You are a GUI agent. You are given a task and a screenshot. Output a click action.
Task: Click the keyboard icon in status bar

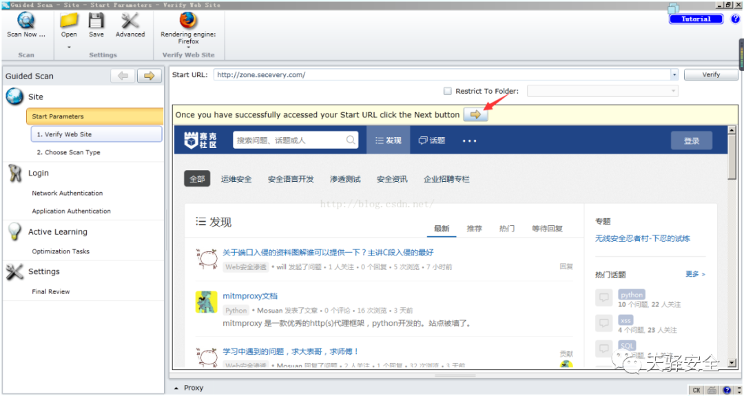point(712,390)
